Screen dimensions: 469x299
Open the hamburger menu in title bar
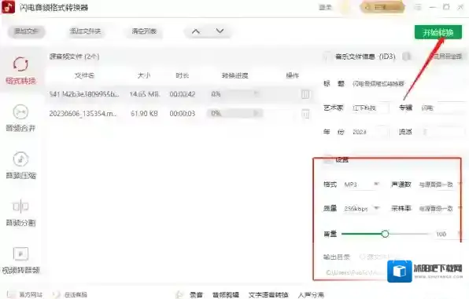point(418,7)
